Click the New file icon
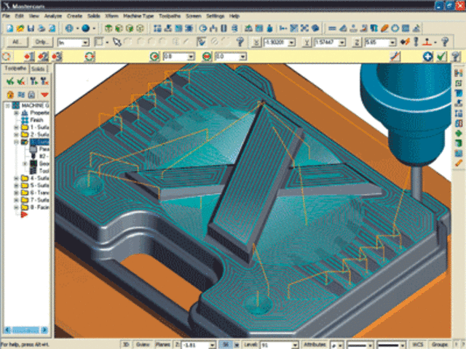This screenshot has height=349, width=466. [9, 28]
